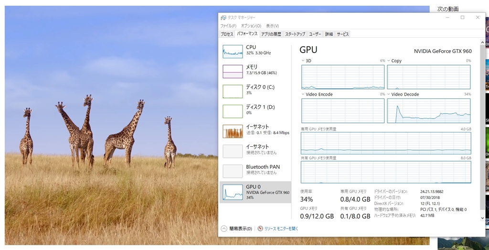The height and width of the screenshot is (250, 489).
Task: Open the Video Encode engine dropdown
Action: pyautogui.click(x=303, y=94)
